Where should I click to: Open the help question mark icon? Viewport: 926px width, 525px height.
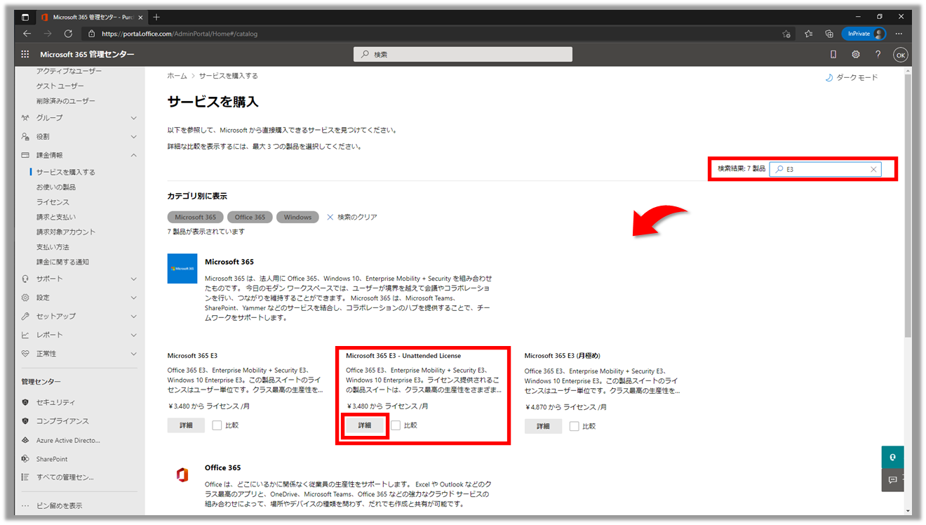(x=878, y=54)
